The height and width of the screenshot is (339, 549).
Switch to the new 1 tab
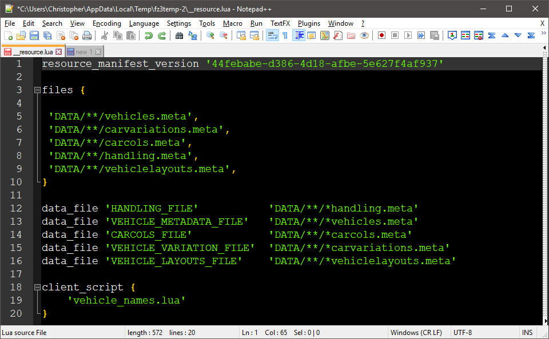83,52
